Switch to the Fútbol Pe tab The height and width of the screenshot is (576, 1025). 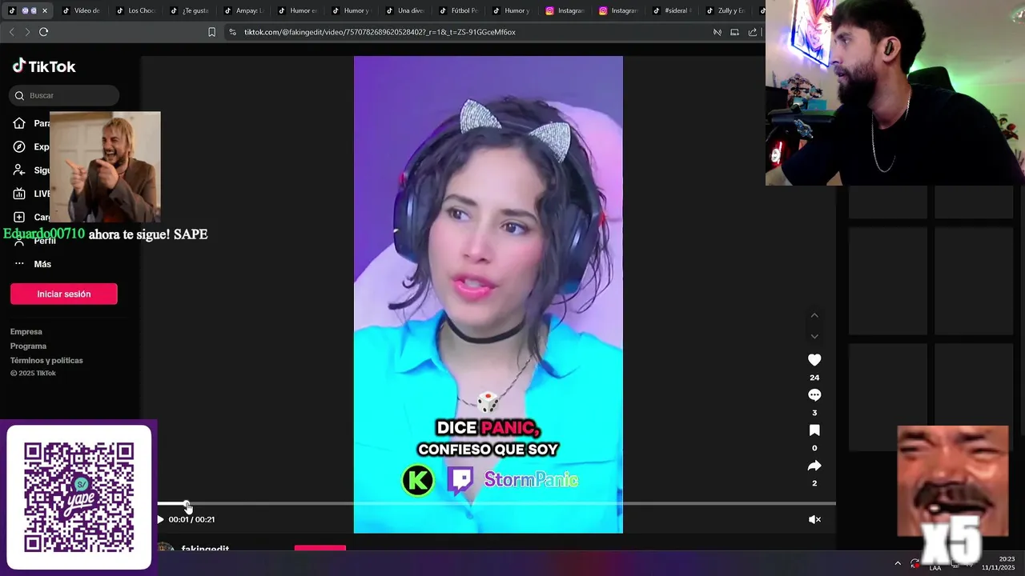click(457, 10)
